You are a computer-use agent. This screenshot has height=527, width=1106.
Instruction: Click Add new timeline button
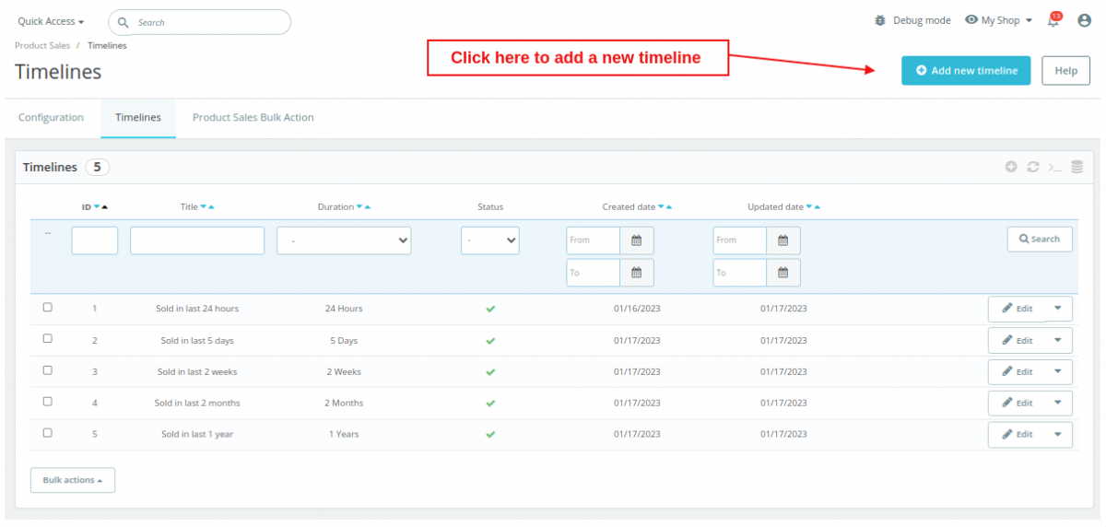pos(966,70)
